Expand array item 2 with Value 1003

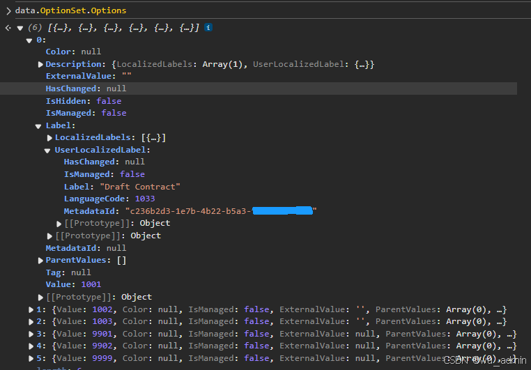tap(31, 322)
